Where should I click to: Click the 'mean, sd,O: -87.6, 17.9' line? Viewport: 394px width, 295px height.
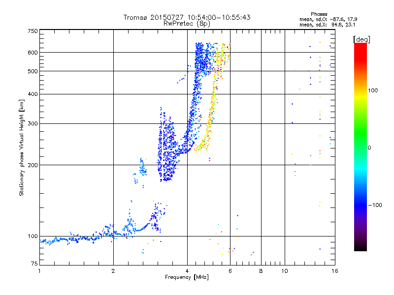(x=328, y=19)
